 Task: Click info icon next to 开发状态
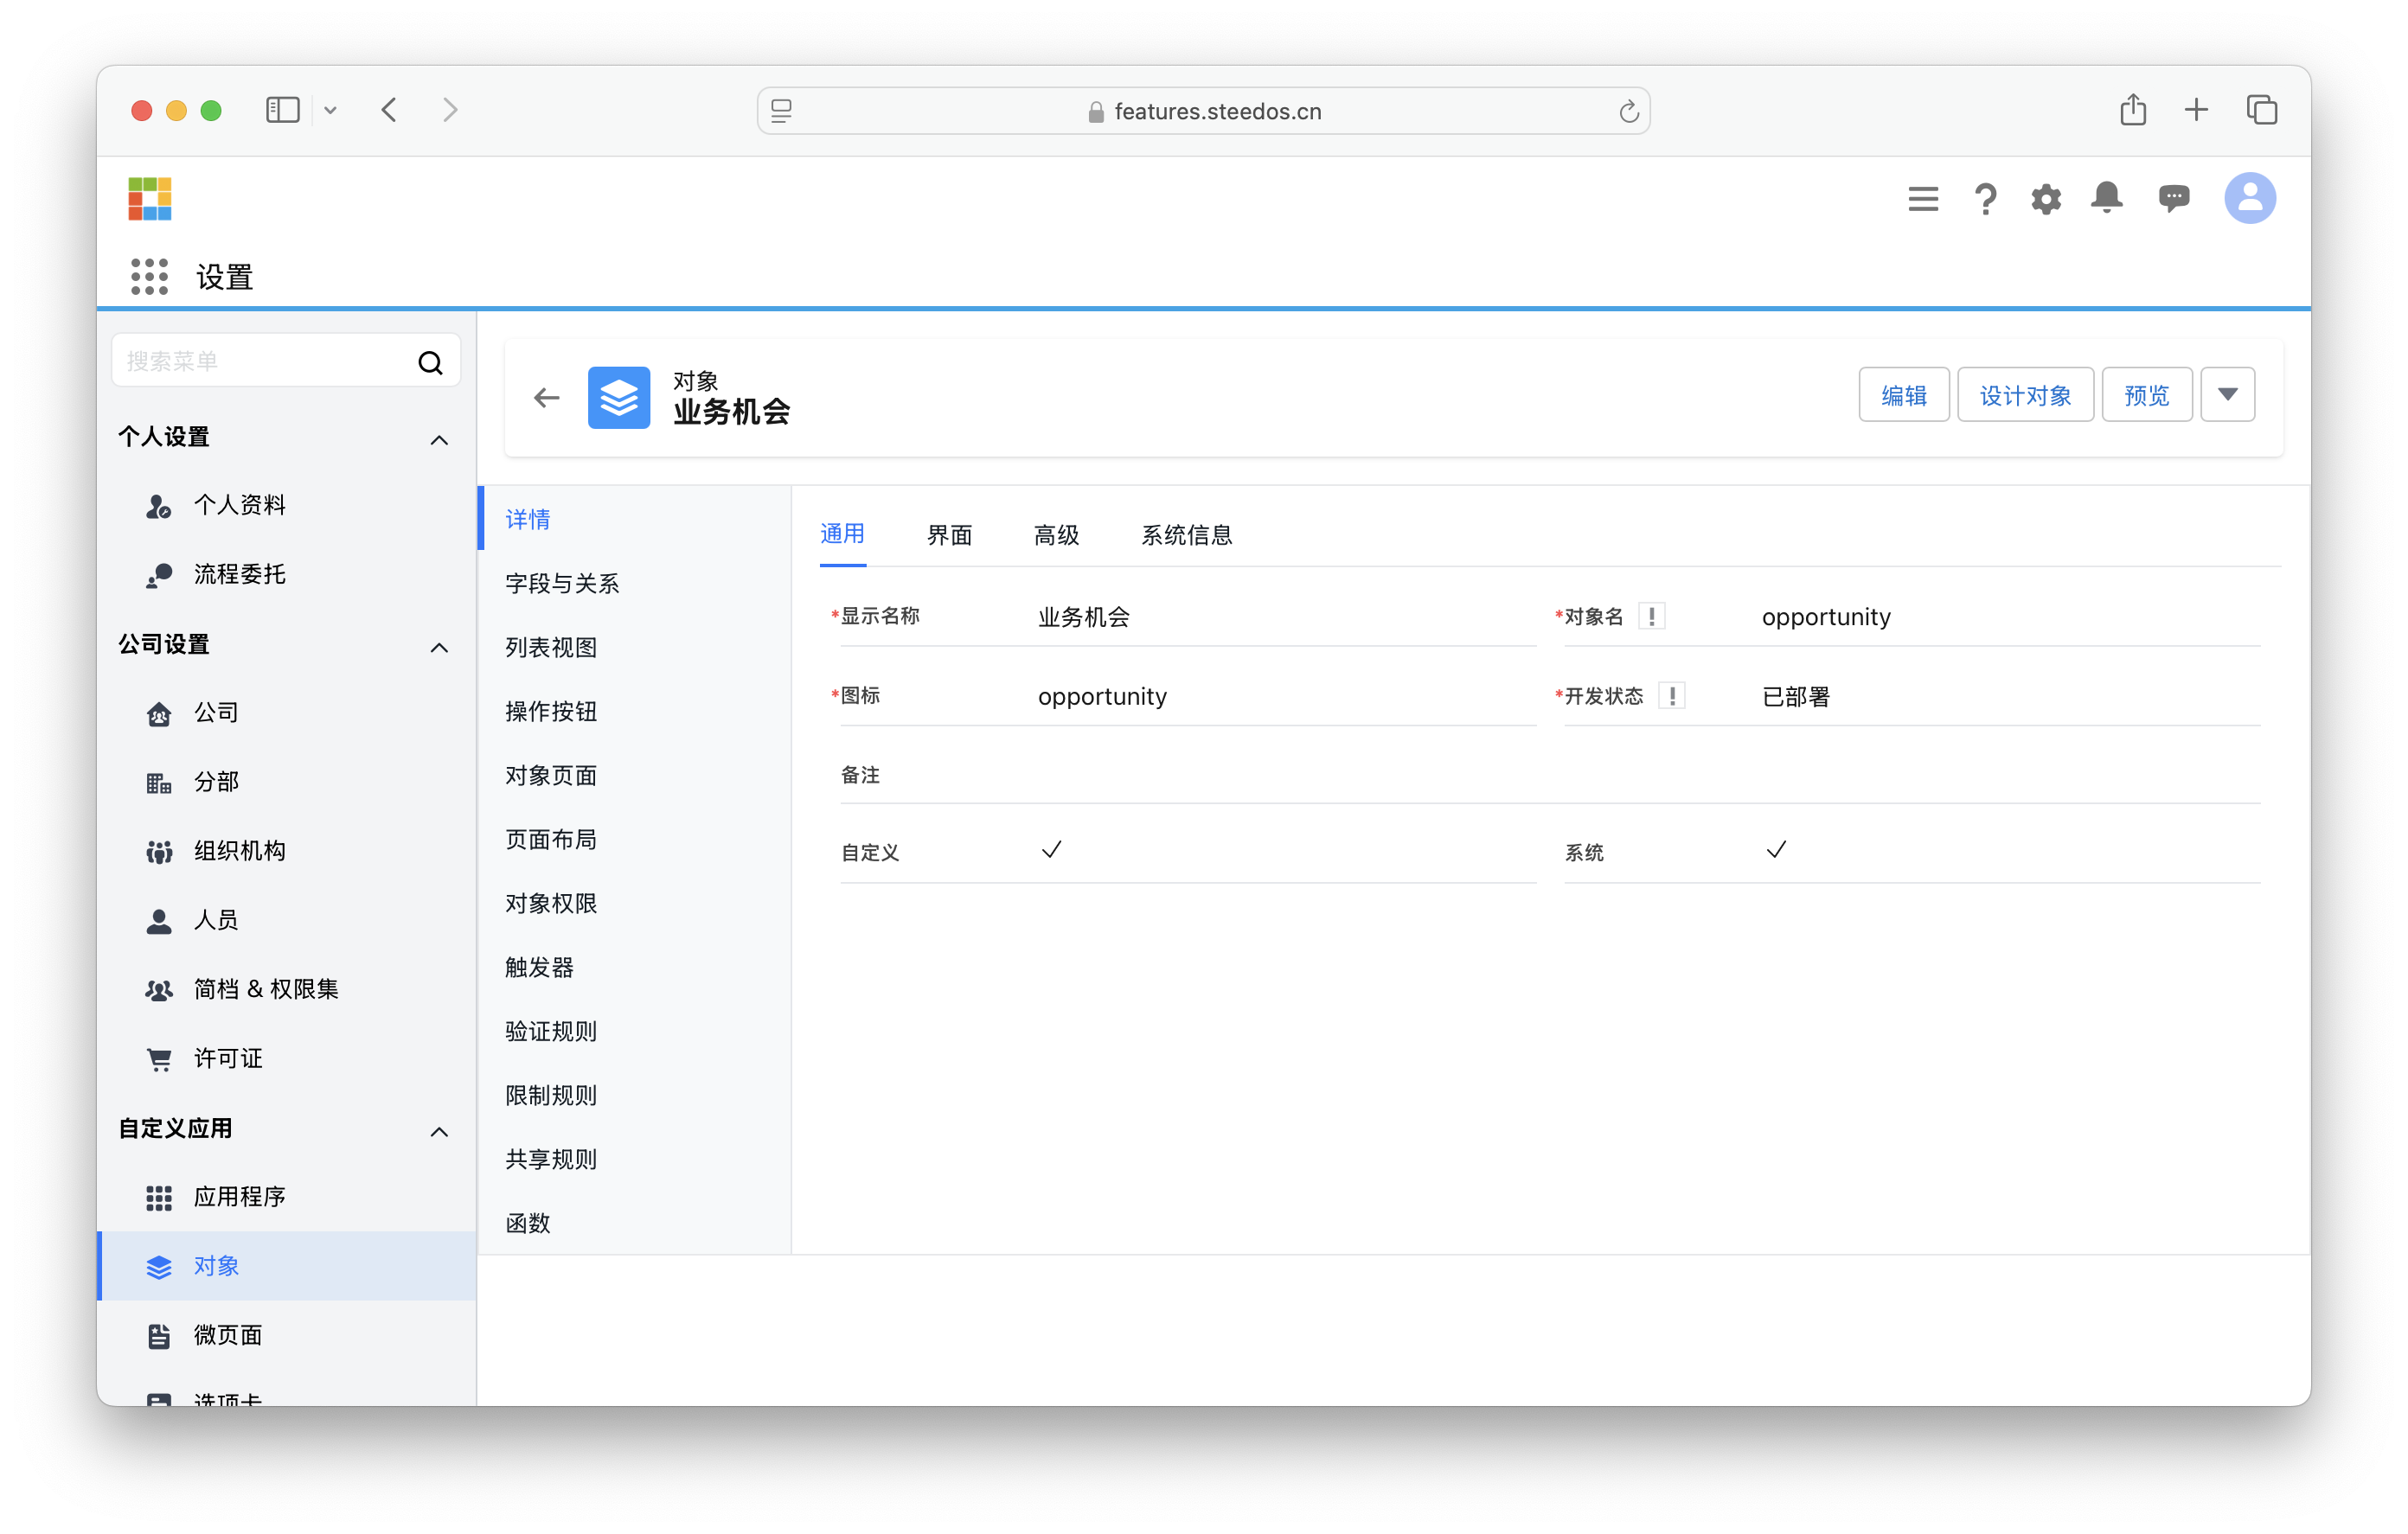[1672, 695]
